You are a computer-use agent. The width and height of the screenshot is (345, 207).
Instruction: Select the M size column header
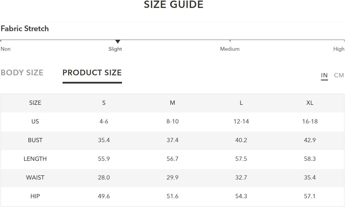173,103
